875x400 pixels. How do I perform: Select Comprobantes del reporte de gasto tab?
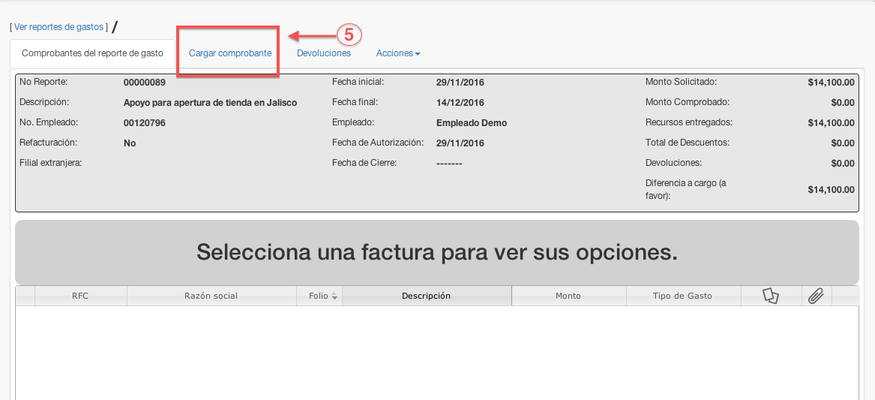pyautogui.click(x=93, y=53)
